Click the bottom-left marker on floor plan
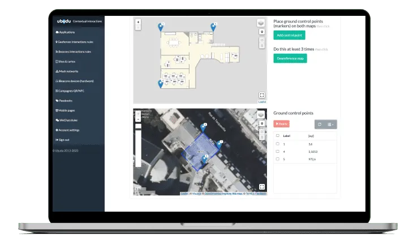The height and width of the screenshot is (249, 409). pos(161,84)
